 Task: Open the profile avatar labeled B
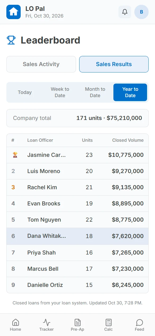coord(141,12)
